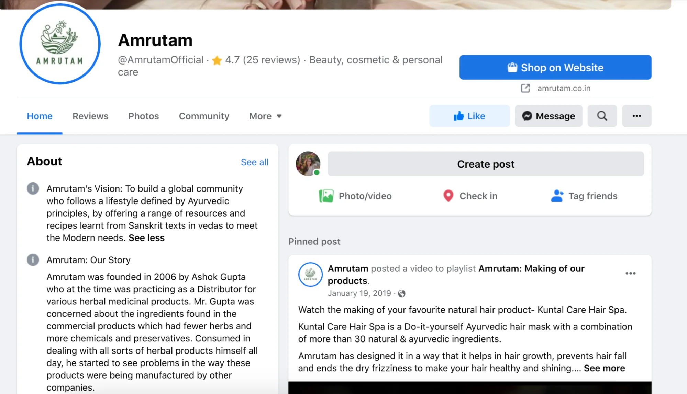Click the Create post input field
The height and width of the screenshot is (394, 687).
pos(485,164)
